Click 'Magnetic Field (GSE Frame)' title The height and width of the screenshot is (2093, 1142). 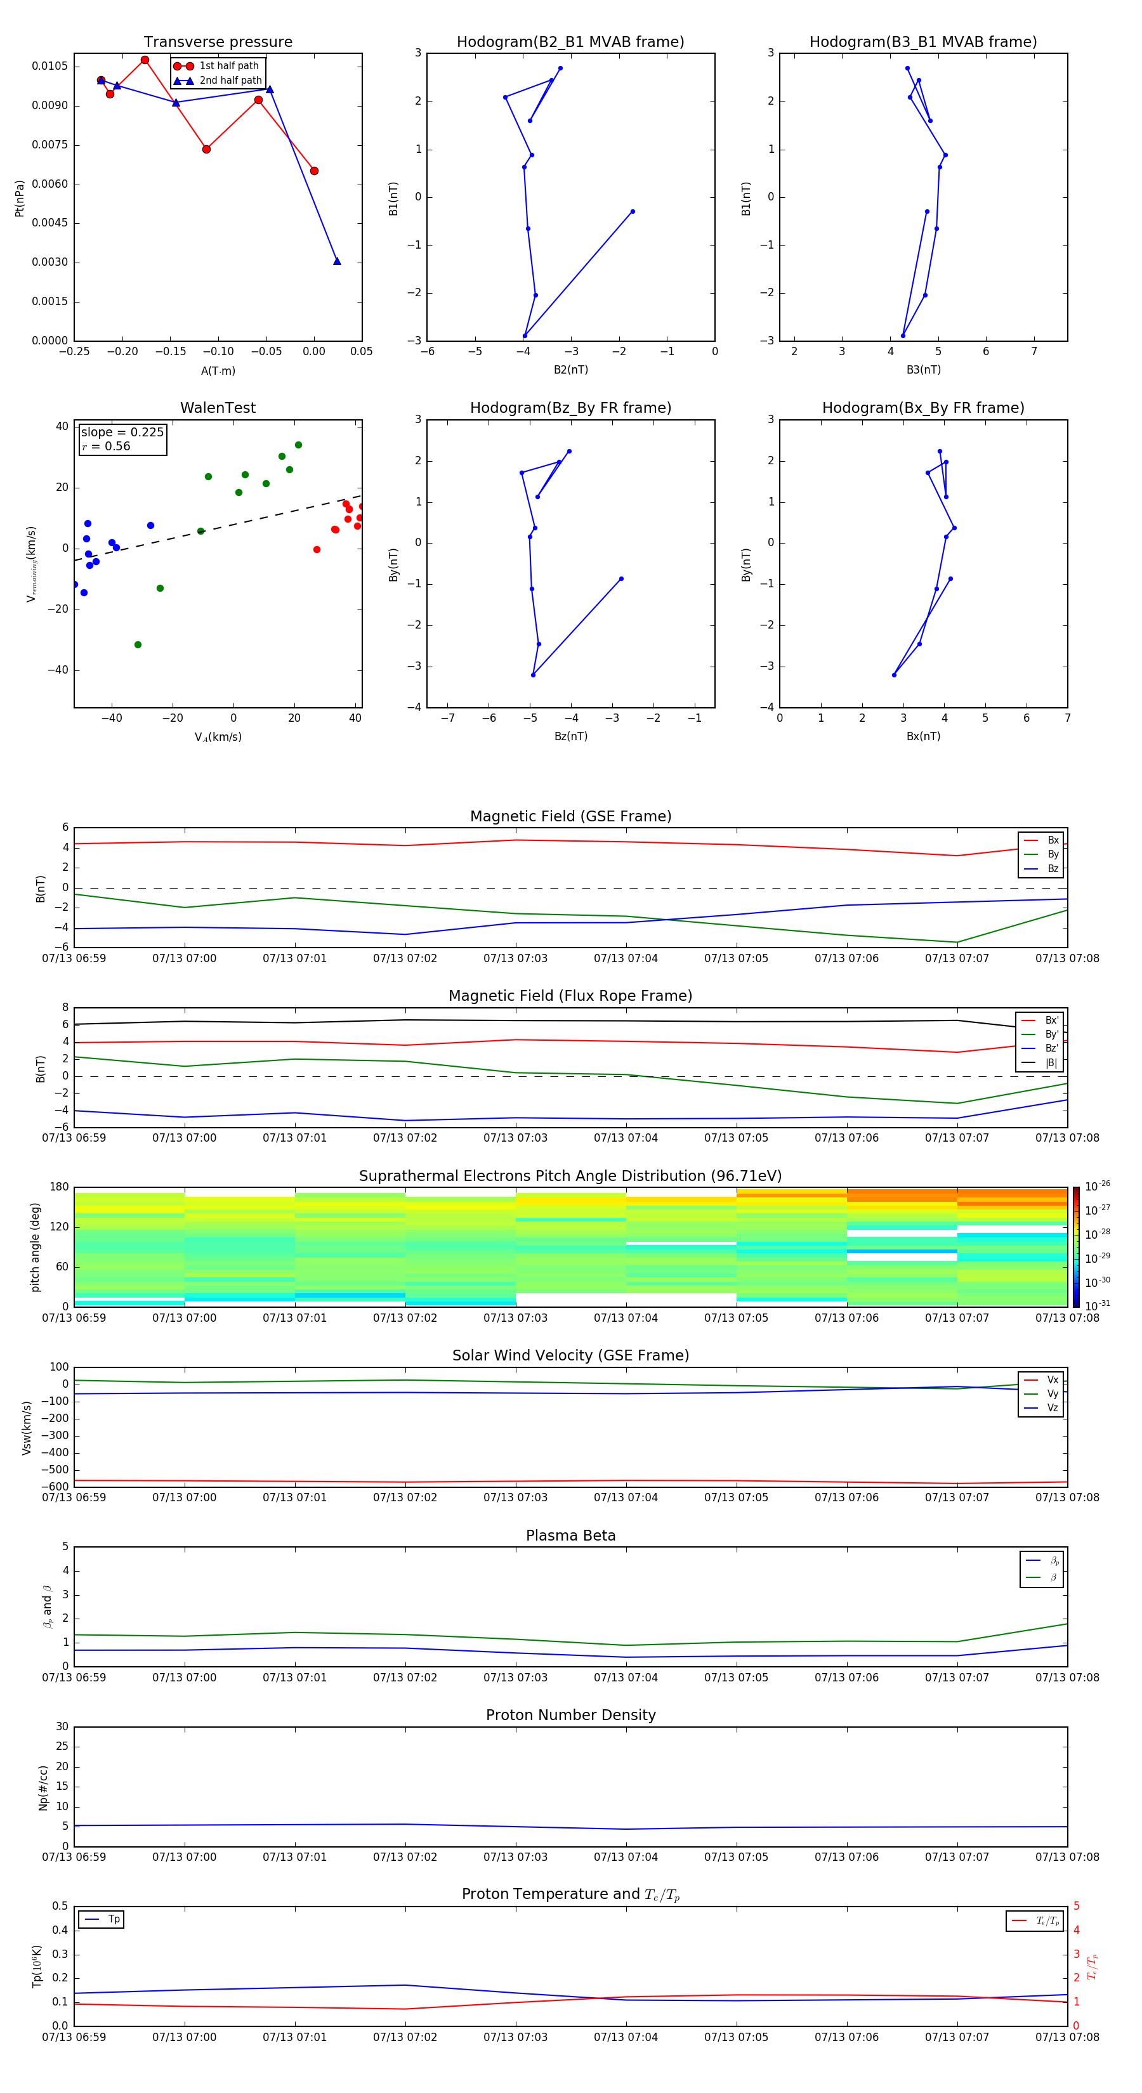pyautogui.click(x=570, y=816)
